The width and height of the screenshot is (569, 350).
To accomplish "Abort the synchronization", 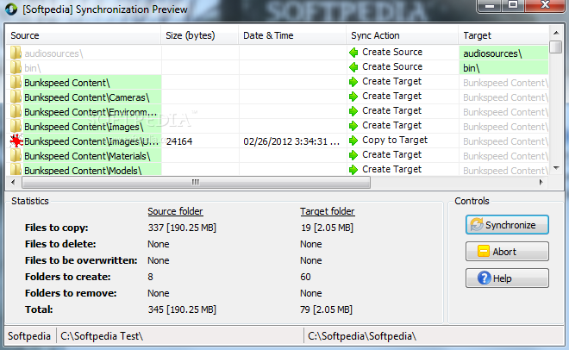I will coord(507,252).
